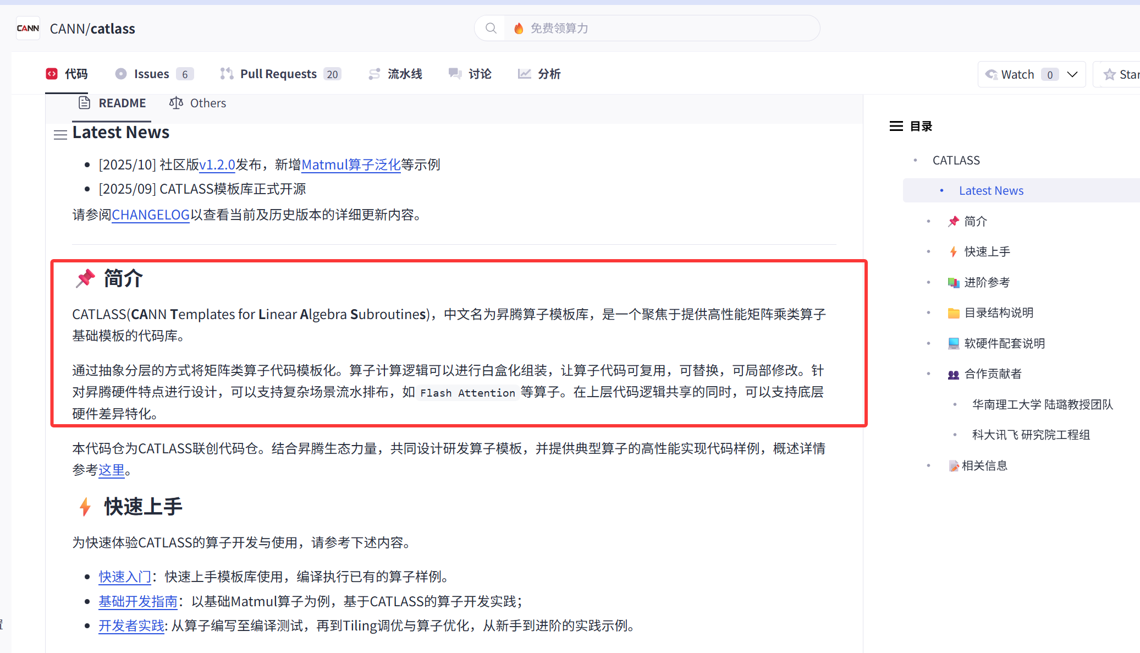Screen dimensions: 1140x653
Task: Jump to 快速上手 in table of contents
Action: click(x=987, y=251)
